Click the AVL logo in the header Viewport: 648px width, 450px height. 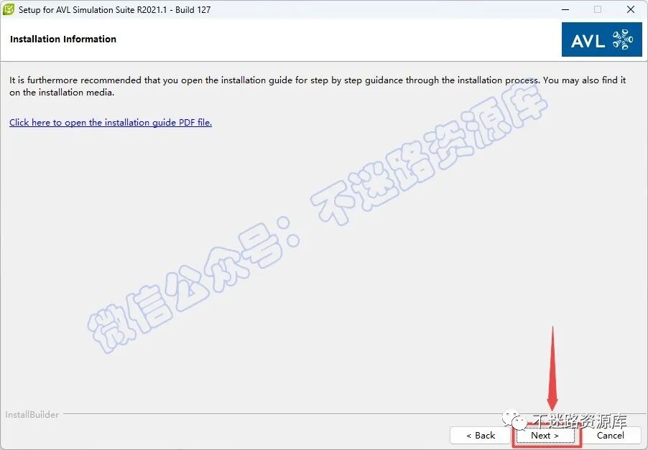point(602,39)
